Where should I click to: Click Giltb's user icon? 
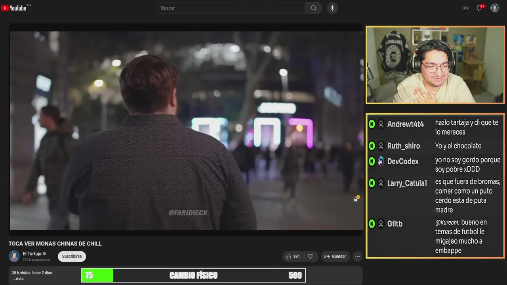(x=381, y=224)
